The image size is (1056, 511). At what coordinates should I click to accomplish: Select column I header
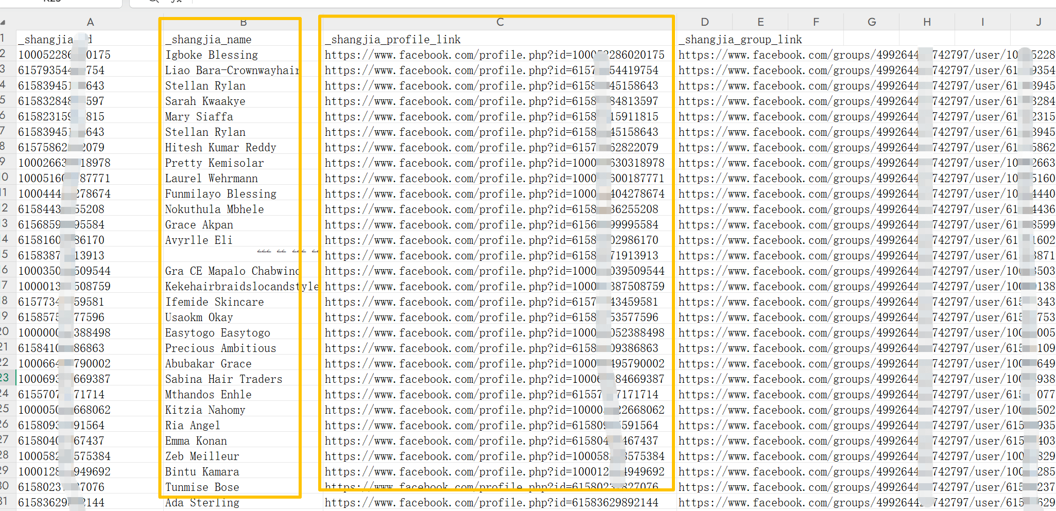point(982,22)
